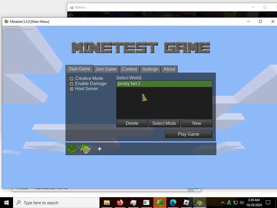Image resolution: width=277 pixels, height=208 pixels.
Task: Click the taskbar search box
Action: point(56,203)
